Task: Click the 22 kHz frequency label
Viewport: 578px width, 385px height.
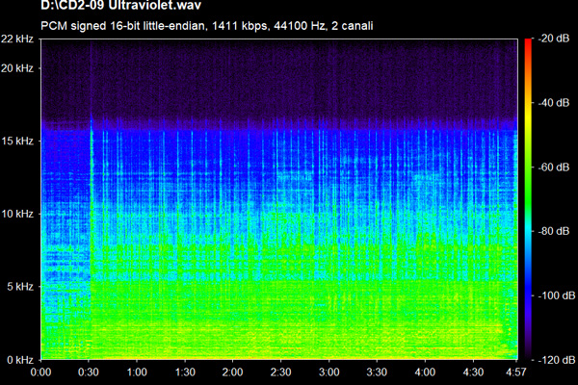Action: point(17,38)
